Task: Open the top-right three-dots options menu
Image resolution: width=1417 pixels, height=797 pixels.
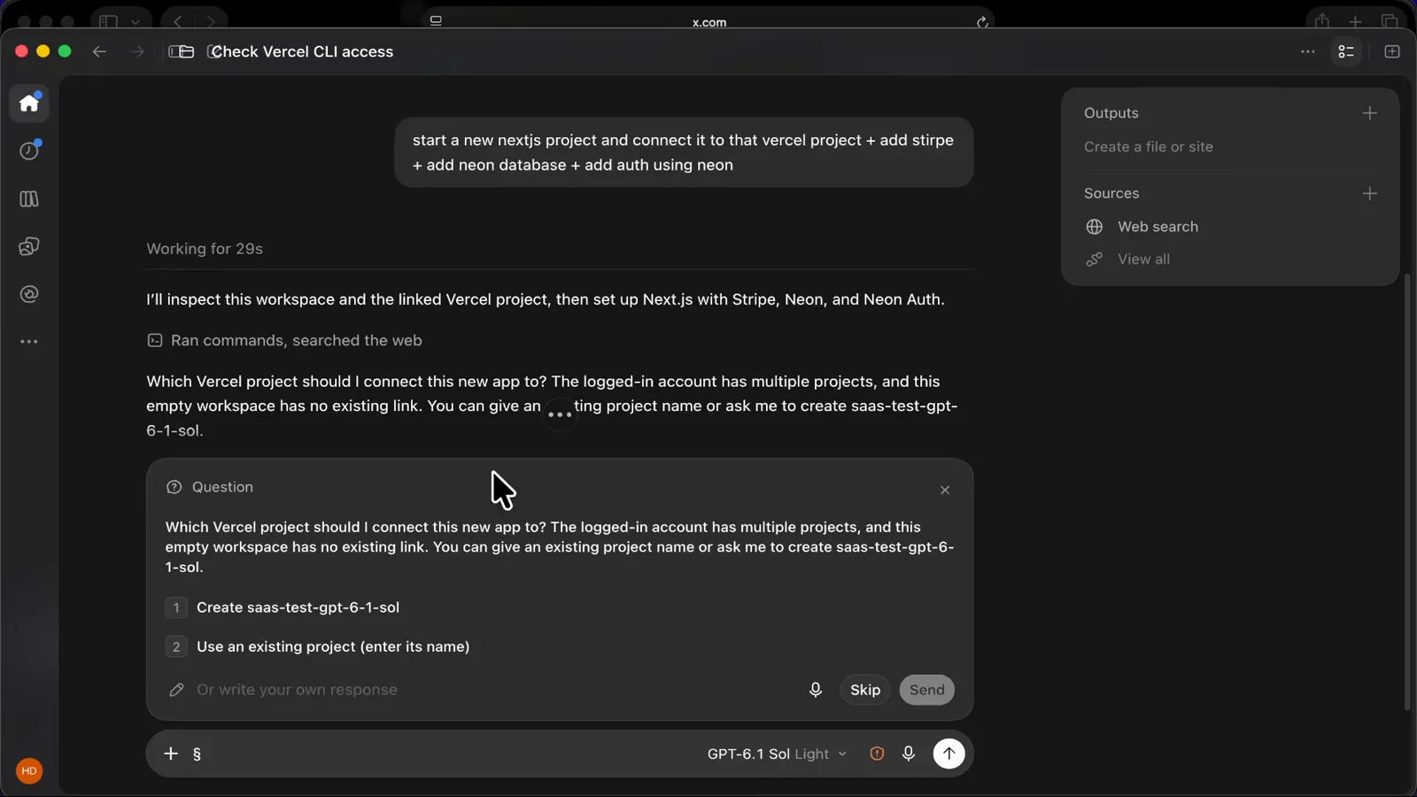Action: coord(1307,51)
